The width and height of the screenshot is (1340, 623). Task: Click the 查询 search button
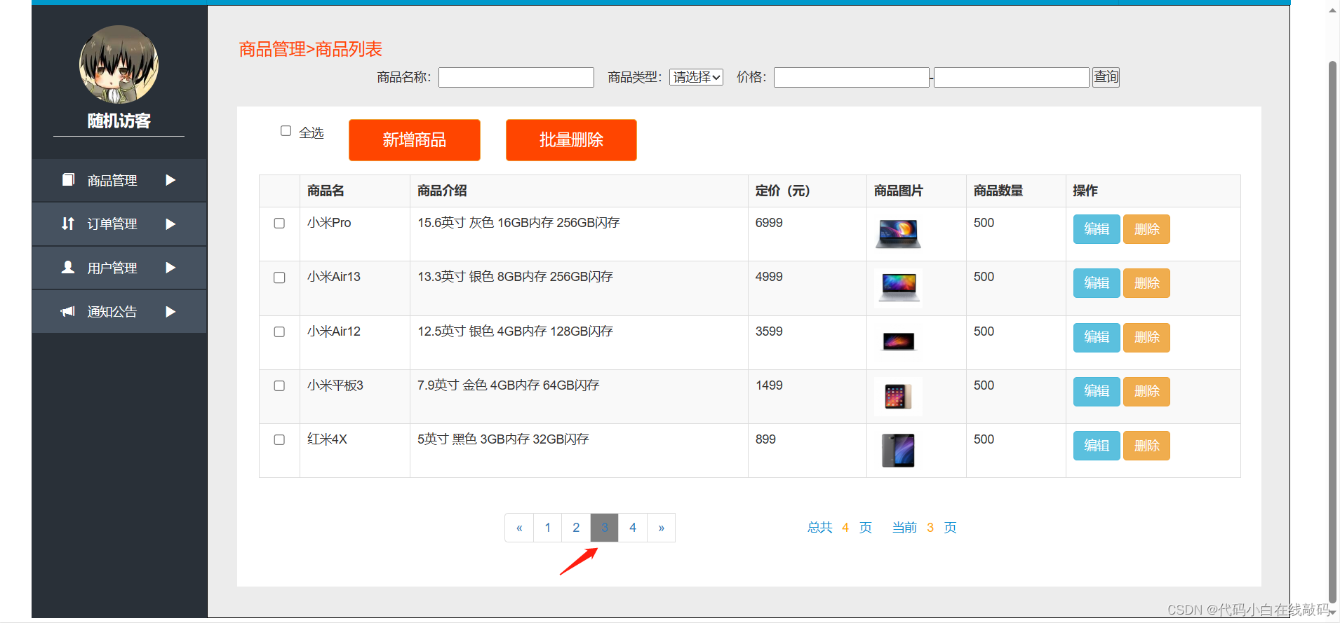(1106, 77)
